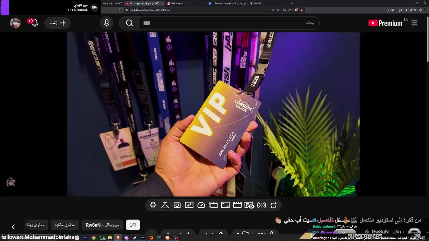Select the الكل filter chip
The height and width of the screenshot is (241, 429).
pyautogui.click(x=133, y=225)
